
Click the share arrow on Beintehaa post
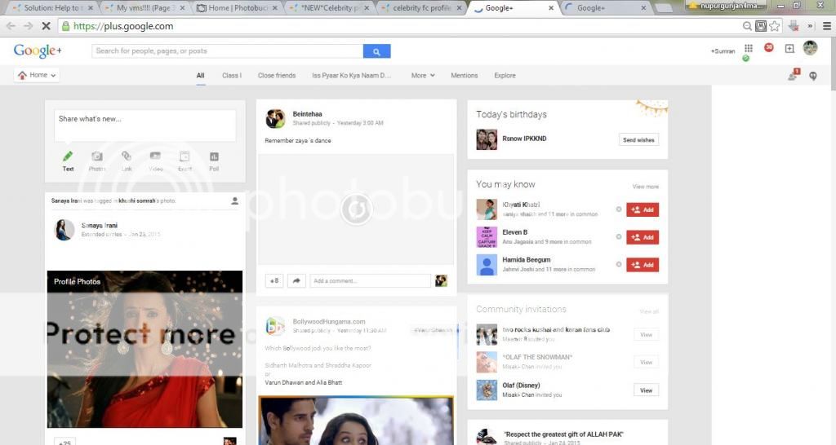click(x=297, y=281)
